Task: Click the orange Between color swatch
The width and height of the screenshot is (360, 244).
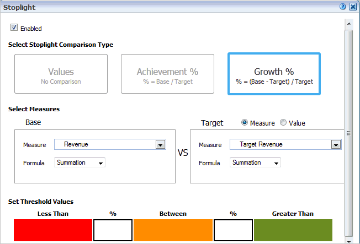Action: click(x=173, y=230)
